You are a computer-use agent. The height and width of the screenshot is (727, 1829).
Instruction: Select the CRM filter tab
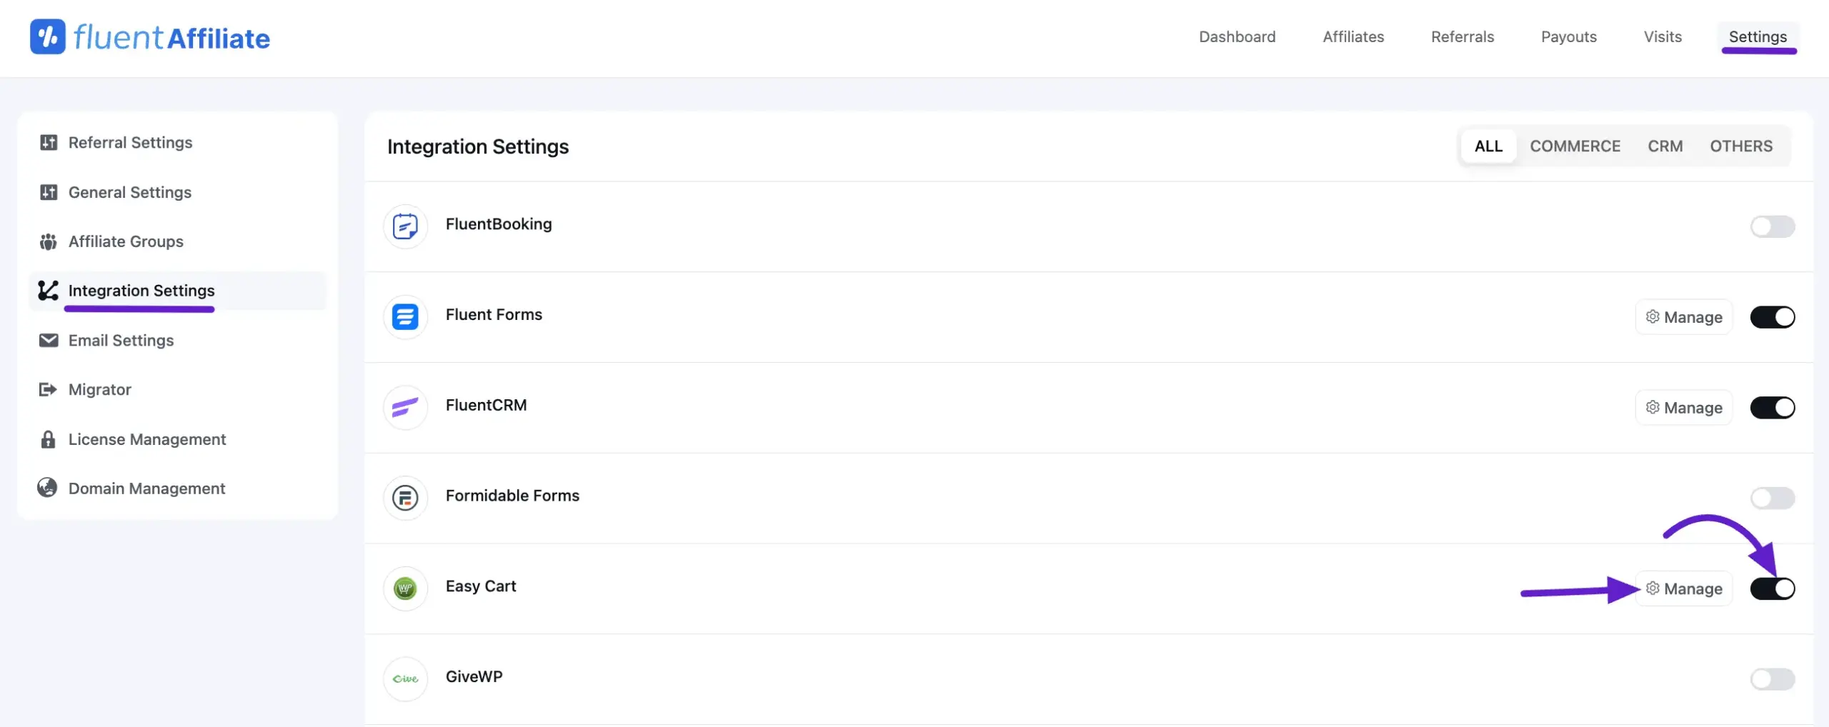(x=1665, y=146)
